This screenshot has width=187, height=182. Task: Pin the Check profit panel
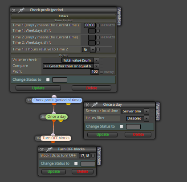[x=21, y=10]
